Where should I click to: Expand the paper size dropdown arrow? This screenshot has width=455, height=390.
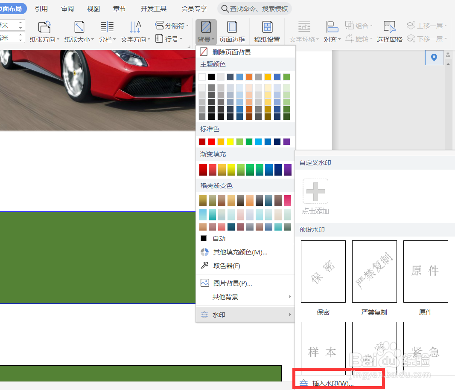tap(93, 39)
